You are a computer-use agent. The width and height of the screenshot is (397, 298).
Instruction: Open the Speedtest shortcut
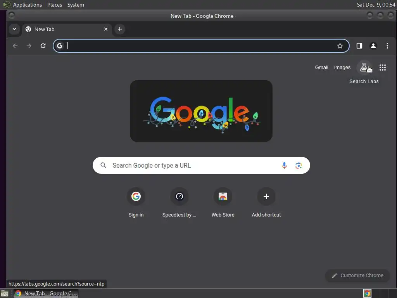179,203
